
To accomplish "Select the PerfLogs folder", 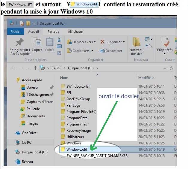I will pyautogui.click(x=71, y=105).
